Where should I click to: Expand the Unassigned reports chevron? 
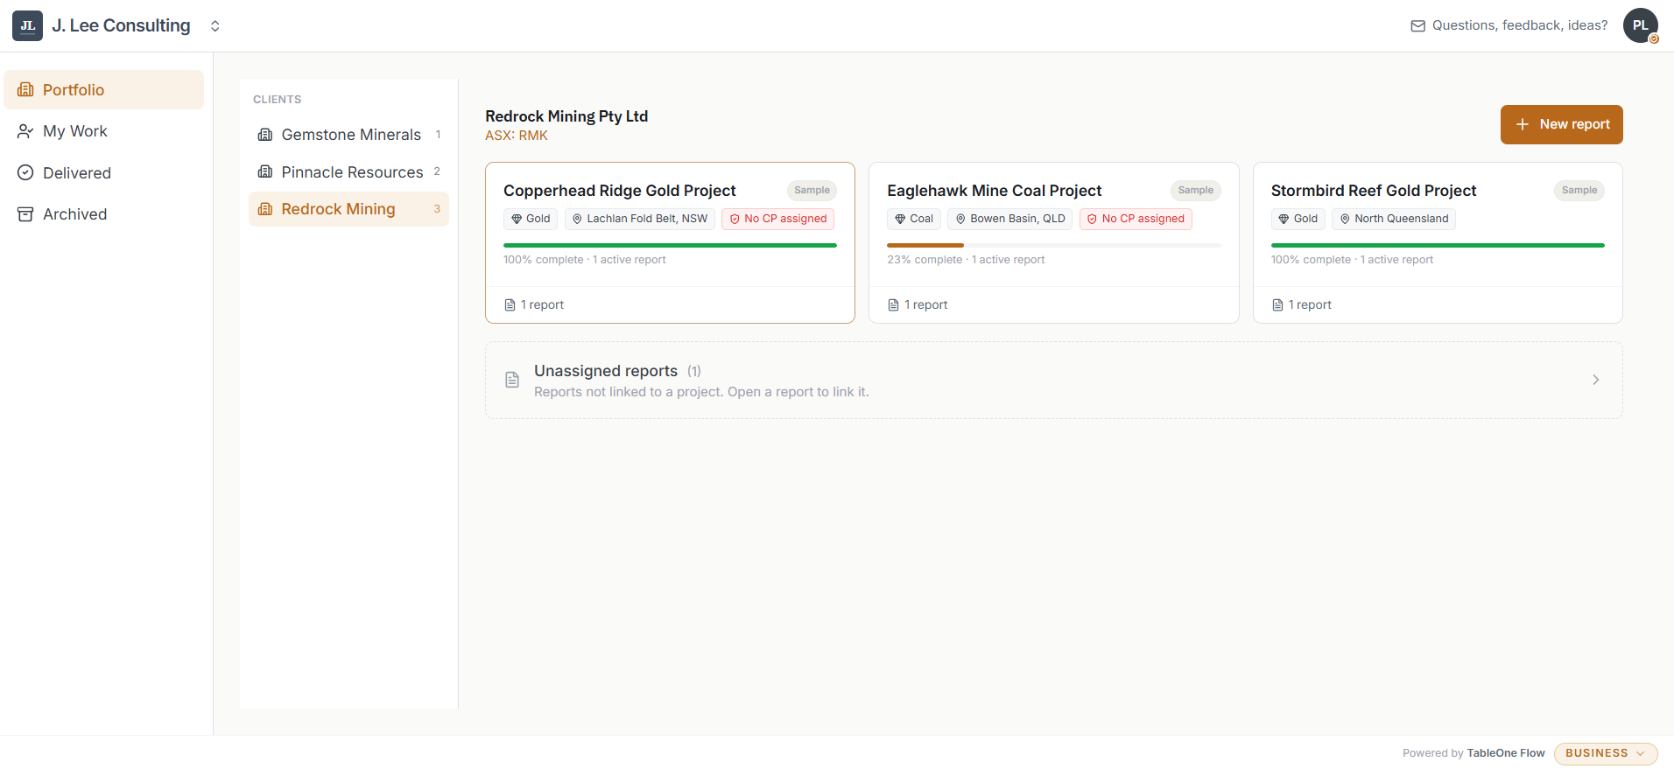click(1595, 380)
